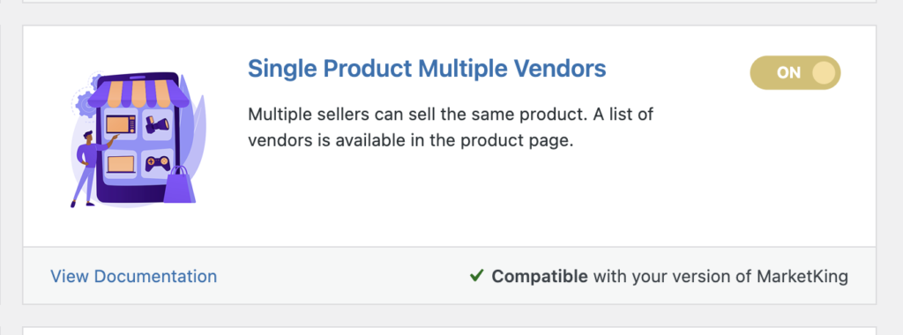This screenshot has height=335, width=903.
Task: Click the module card partially visible below
Action: 449,331
